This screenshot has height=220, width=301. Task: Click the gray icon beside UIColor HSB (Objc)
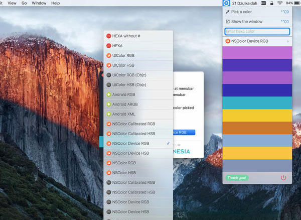coord(109,85)
